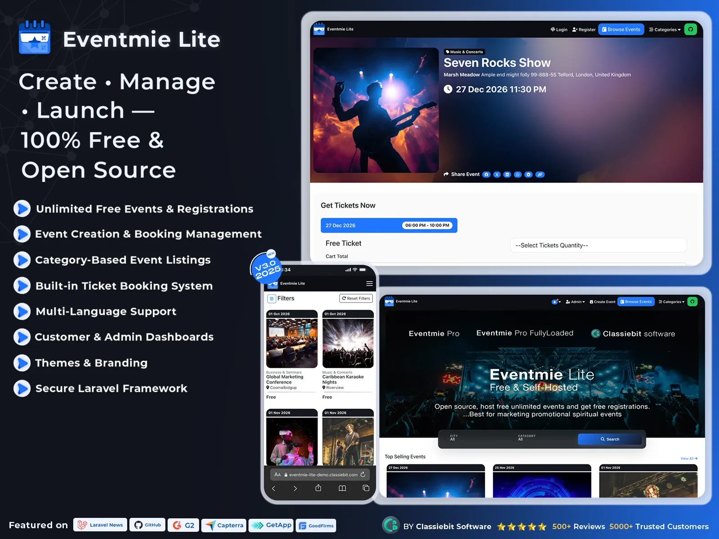Click Browse Events in event page navbar
The width and height of the screenshot is (719, 539).
[x=621, y=29]
